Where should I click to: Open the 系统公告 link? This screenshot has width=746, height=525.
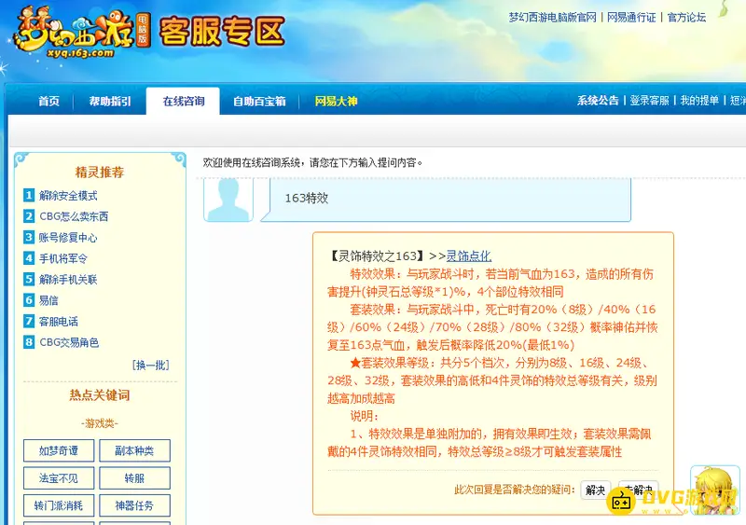598,101
